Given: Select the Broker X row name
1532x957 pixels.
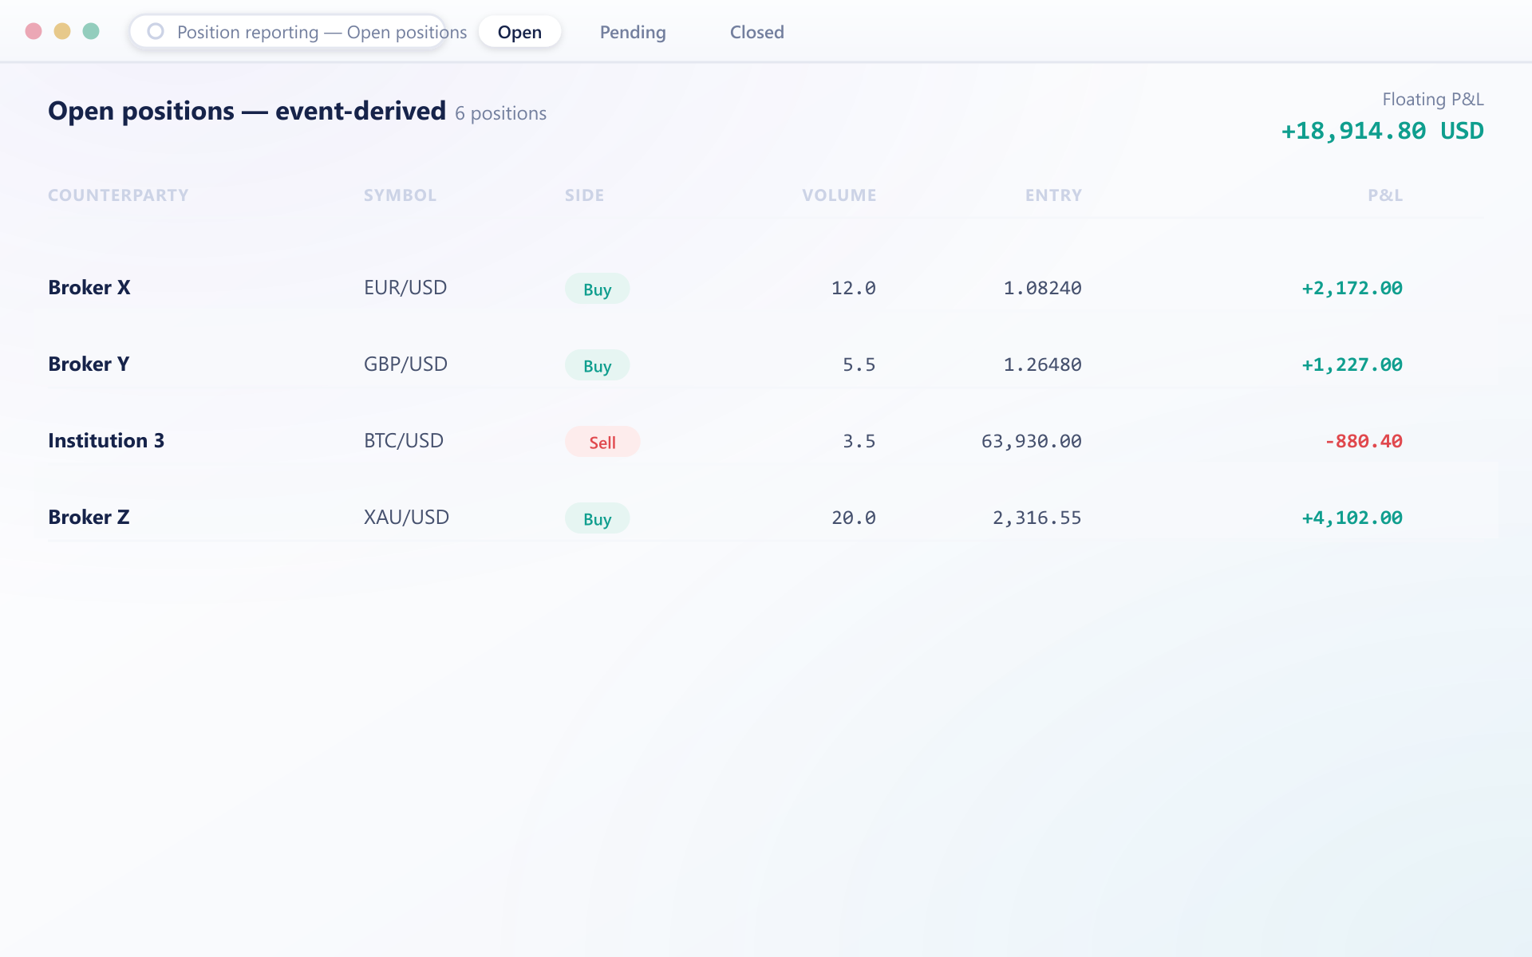Looking at the screenshot, I should tap(89, 288).
